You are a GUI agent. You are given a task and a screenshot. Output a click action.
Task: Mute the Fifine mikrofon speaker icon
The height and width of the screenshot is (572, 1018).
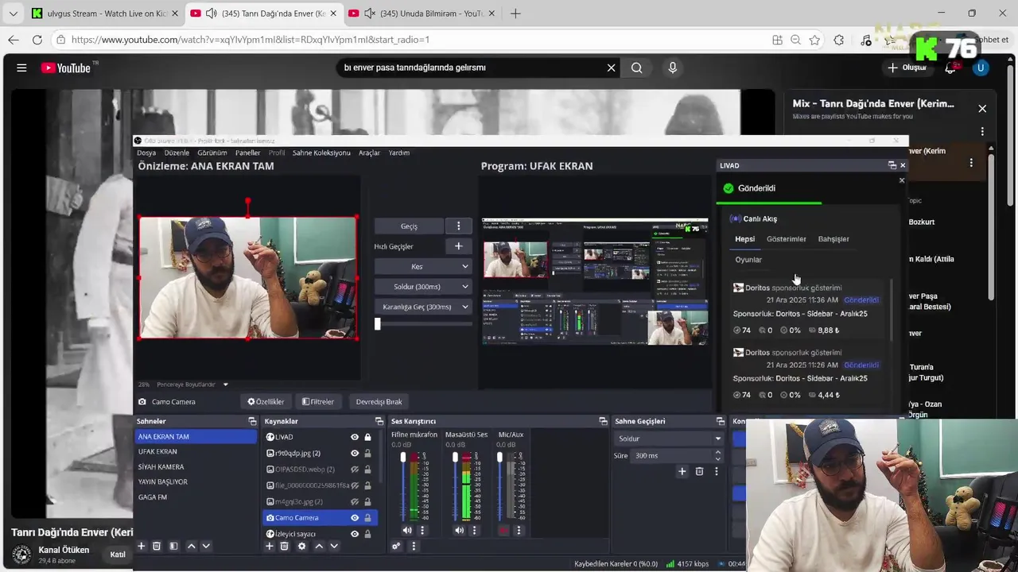tap(407, 530)
